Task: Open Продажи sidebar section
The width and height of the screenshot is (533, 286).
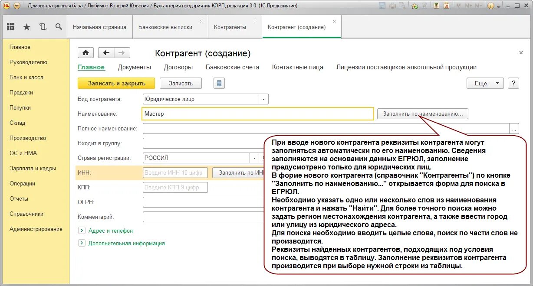Action: point(21,92)
